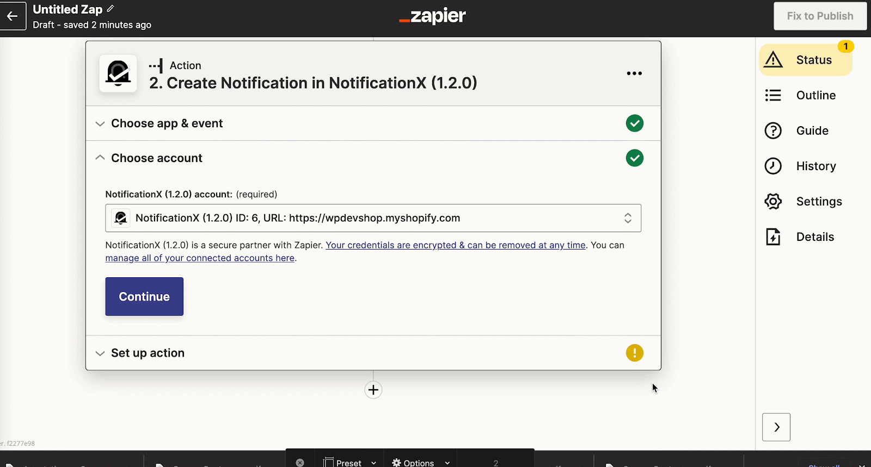Screen dimensions: 871x467
Task: Open the Status panel tab
Action: (806, 60)
